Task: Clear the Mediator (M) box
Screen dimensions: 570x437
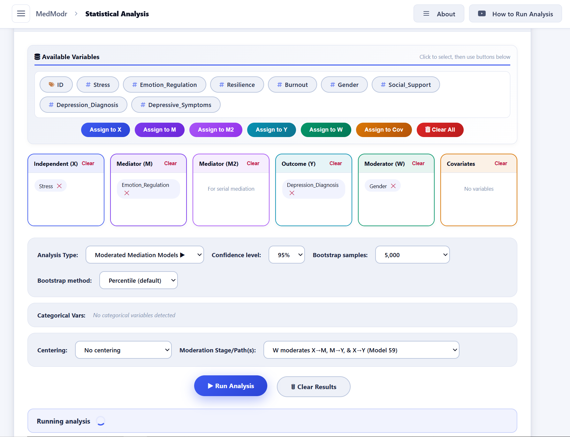Action: click(x=171, y=163)
